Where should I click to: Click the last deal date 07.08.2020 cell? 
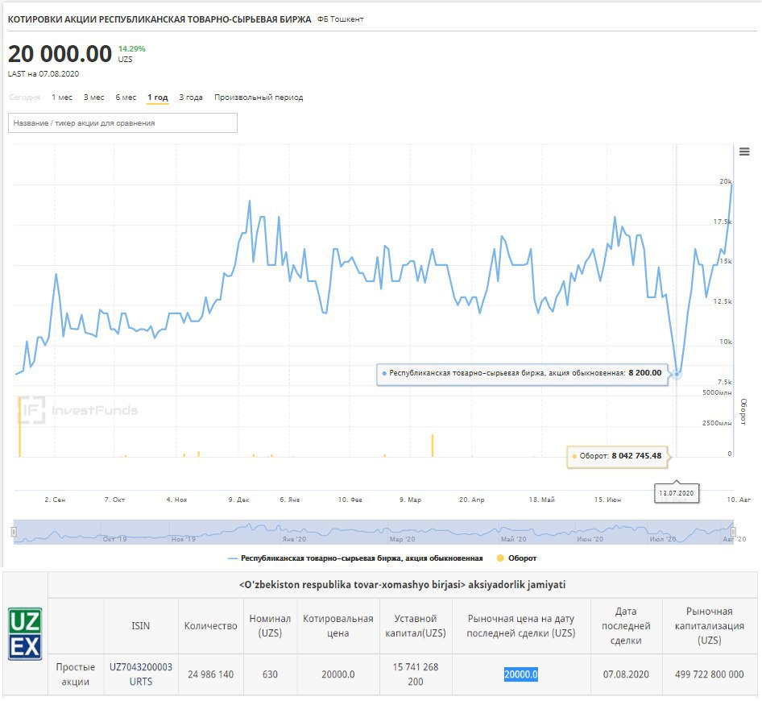click(626, 674)
